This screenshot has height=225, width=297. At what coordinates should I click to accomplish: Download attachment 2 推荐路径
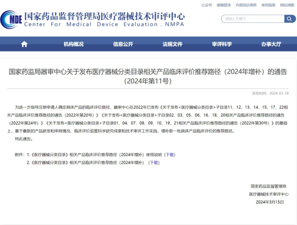point(154,163)
